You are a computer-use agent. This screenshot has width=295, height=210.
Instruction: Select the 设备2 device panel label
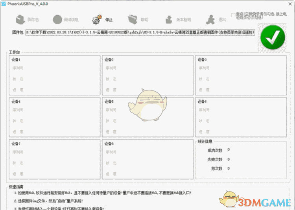coord(109,60)
